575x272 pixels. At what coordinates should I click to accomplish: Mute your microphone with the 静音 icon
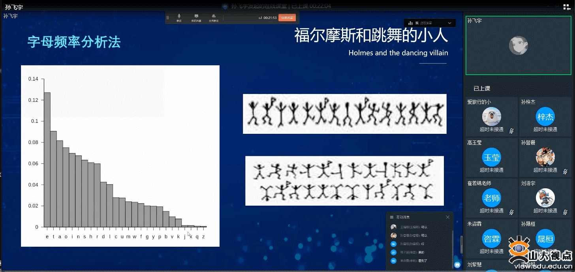coord(179,17)
